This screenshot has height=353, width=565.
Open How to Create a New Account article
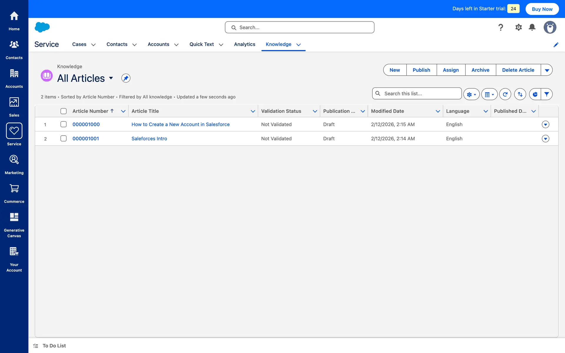180,124
